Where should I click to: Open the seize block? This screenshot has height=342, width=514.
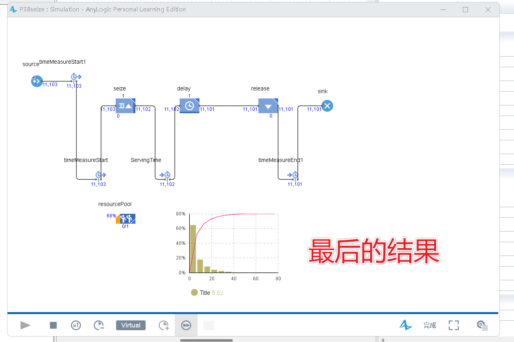pyautogui.click(x=126, y=106)
